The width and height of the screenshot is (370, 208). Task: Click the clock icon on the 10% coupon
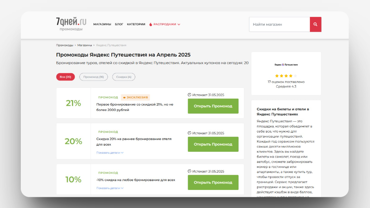pyautogui.click(x=190, y=171)
